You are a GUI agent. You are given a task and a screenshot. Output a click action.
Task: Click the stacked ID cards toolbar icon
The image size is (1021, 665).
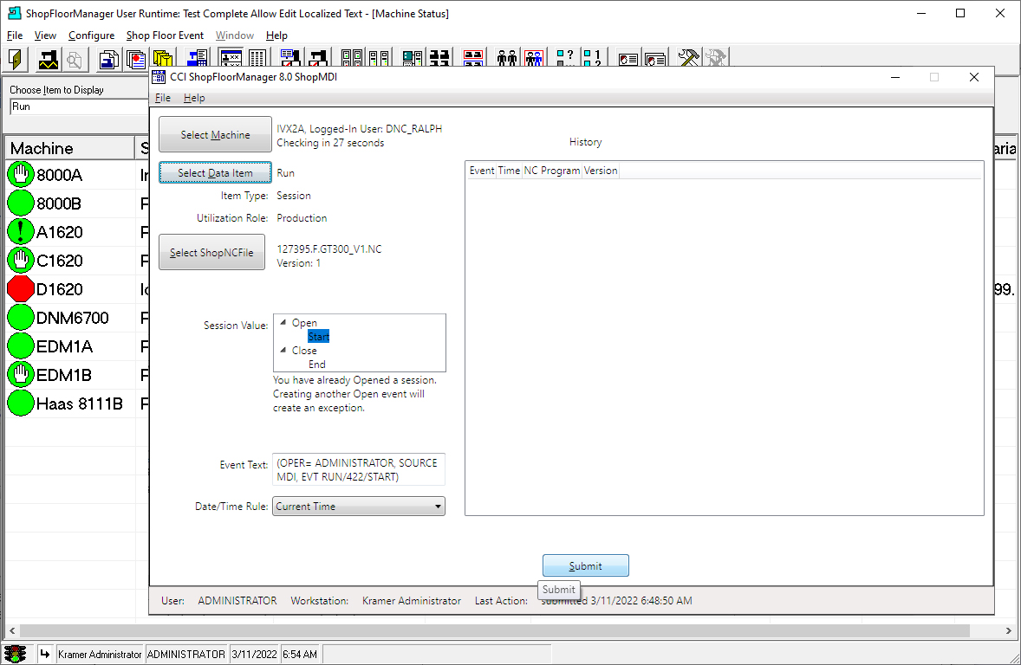655,57
